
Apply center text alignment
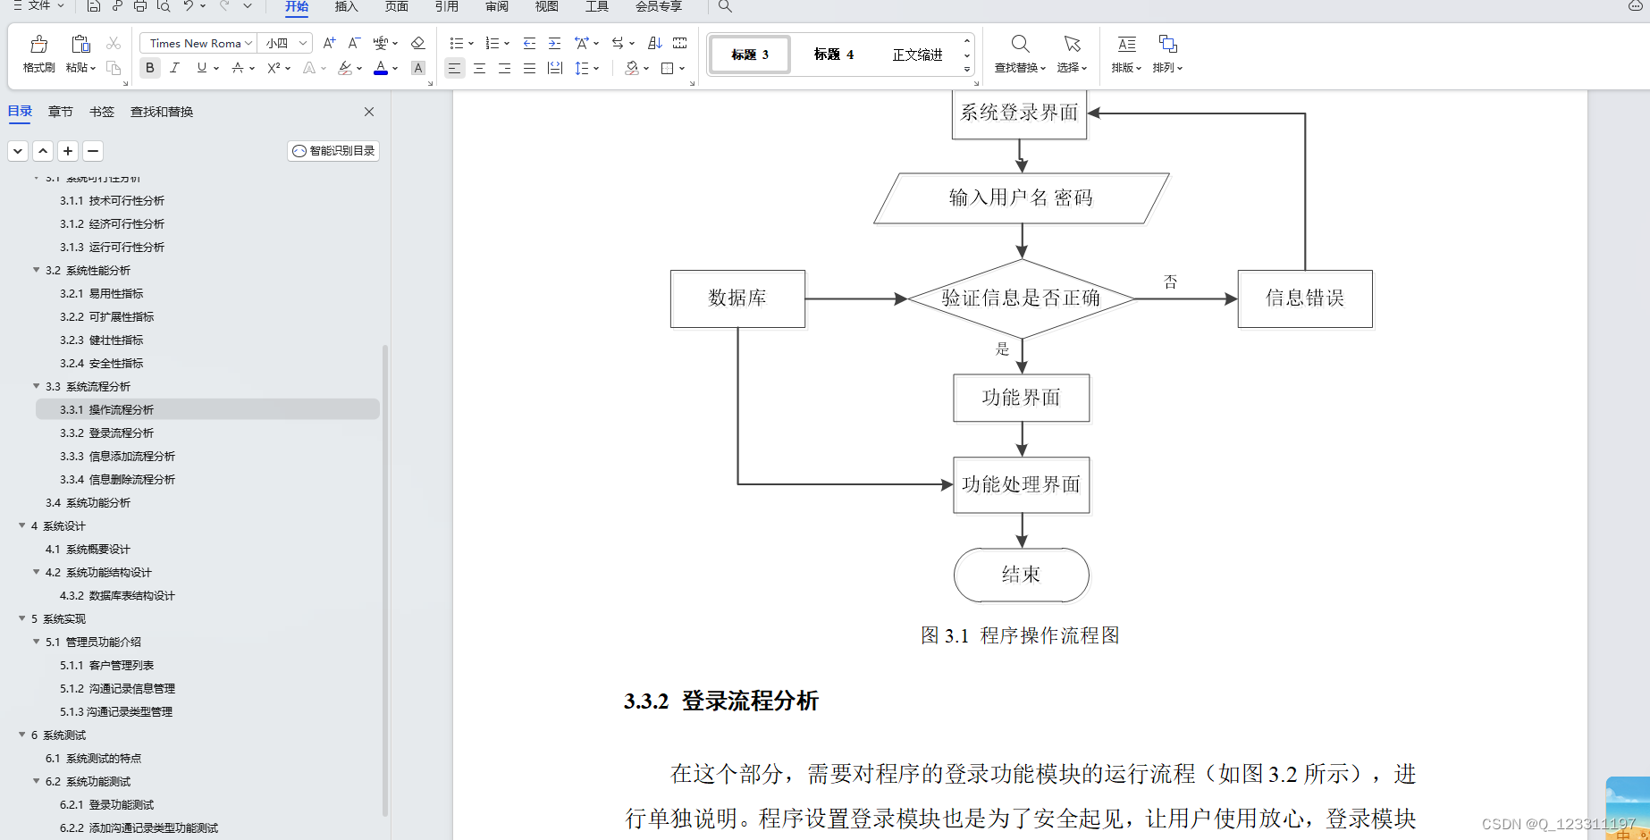480,68
